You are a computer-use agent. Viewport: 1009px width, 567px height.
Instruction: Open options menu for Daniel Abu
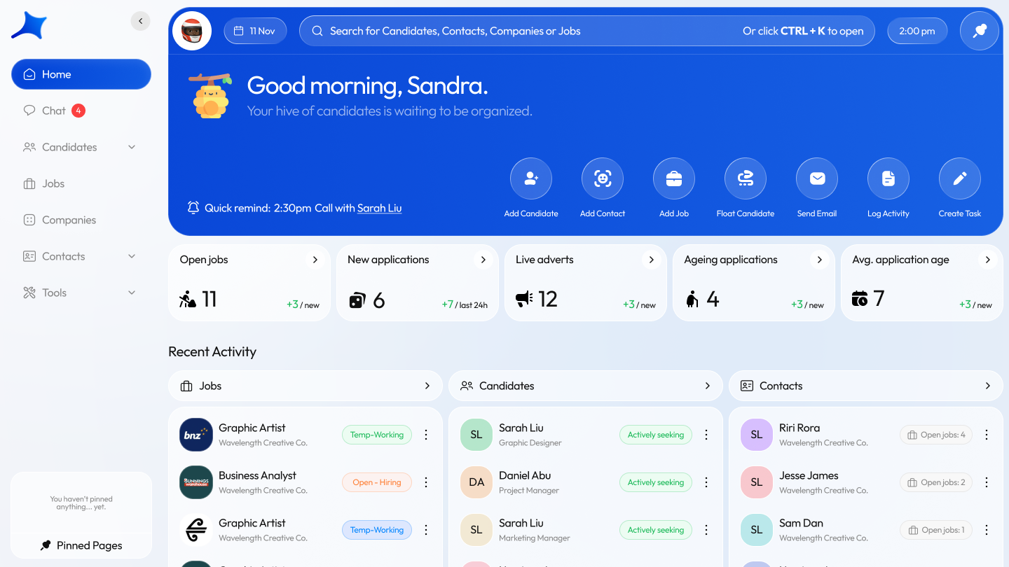706,482
